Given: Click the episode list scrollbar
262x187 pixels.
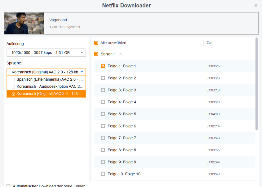Looking at the screenshot, I should (x=256, y=84).
